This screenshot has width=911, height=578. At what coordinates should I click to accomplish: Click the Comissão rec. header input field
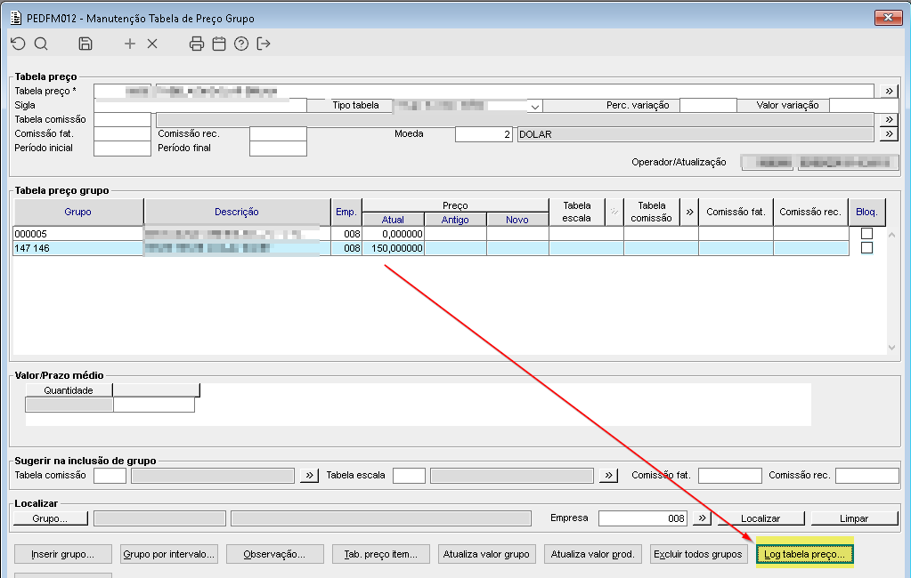(x=279, y=134)
